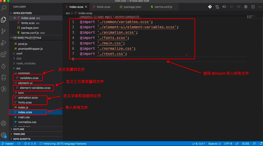Image resolution: width=263 pixels, height=146 pixels.
Task: Click src in the breadcrumb
Action: [68, 13]
